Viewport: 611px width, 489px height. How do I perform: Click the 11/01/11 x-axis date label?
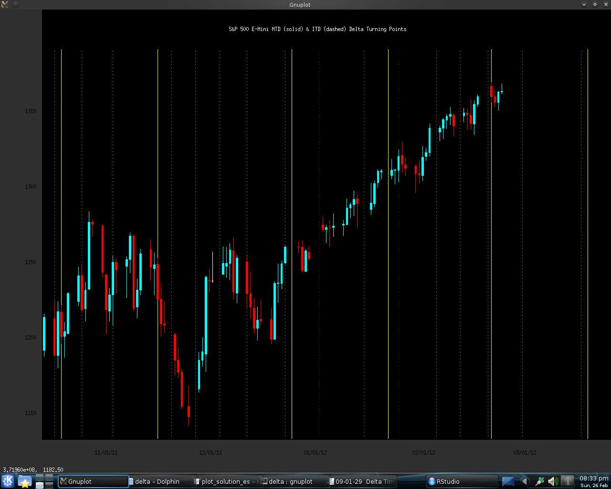[106, 453]
